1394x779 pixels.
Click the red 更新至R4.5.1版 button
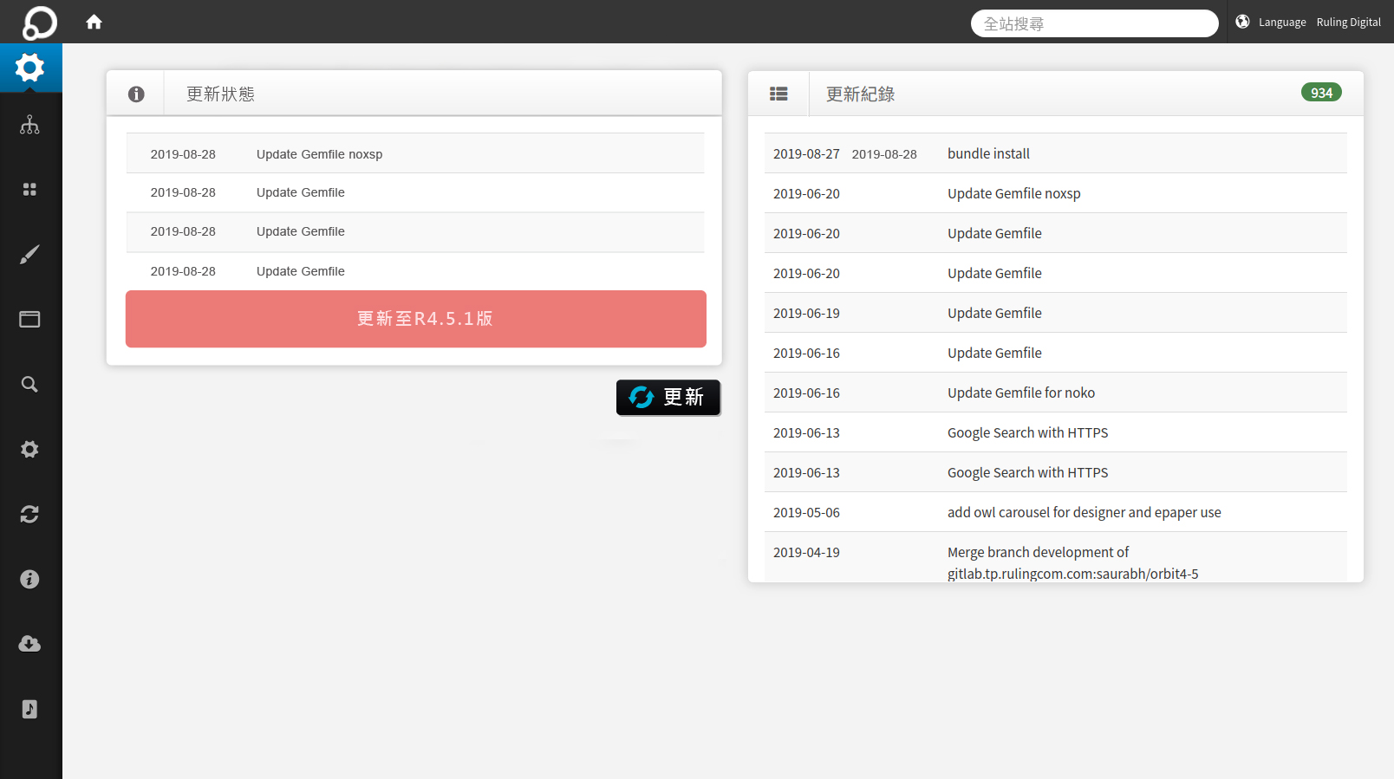coord(415,319)
